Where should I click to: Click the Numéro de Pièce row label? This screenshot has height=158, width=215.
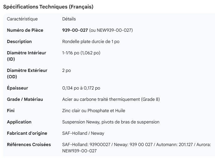click(x=25, y=30)
